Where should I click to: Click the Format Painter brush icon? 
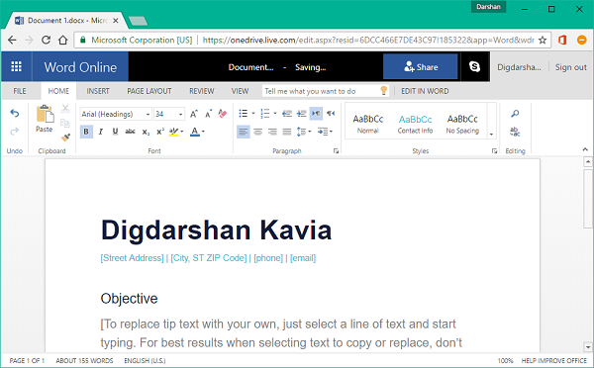coord(65,138)
